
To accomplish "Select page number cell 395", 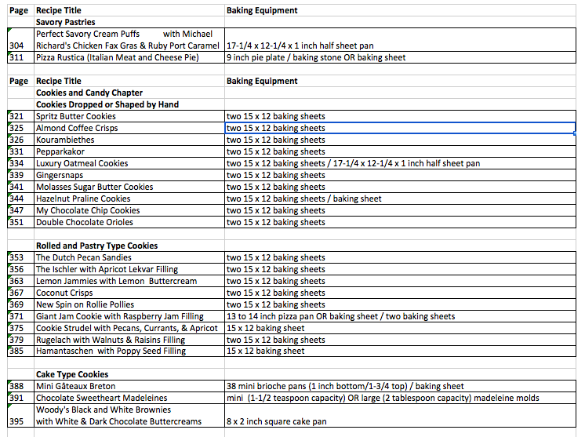I will (20, 415).
